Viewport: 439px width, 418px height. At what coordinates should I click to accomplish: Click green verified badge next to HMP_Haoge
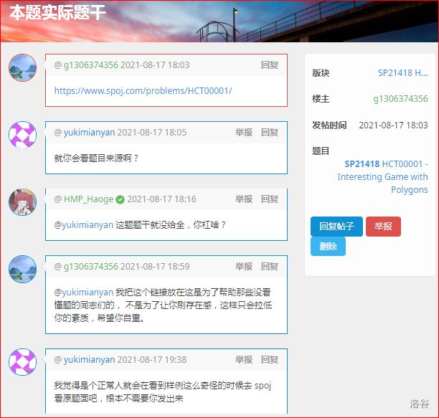120,199
